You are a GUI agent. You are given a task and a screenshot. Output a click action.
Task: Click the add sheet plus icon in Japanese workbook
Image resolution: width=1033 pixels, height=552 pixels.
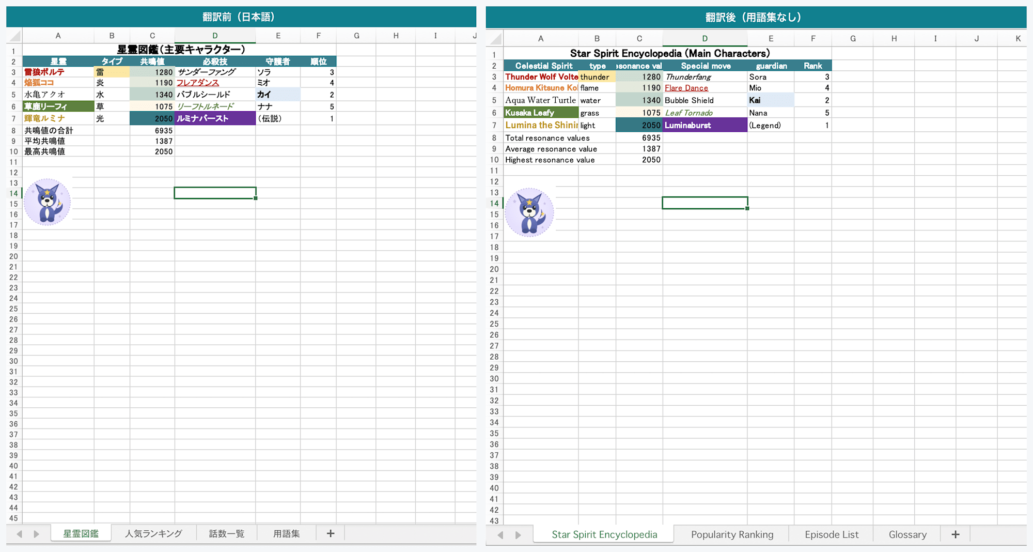[331, 533]
